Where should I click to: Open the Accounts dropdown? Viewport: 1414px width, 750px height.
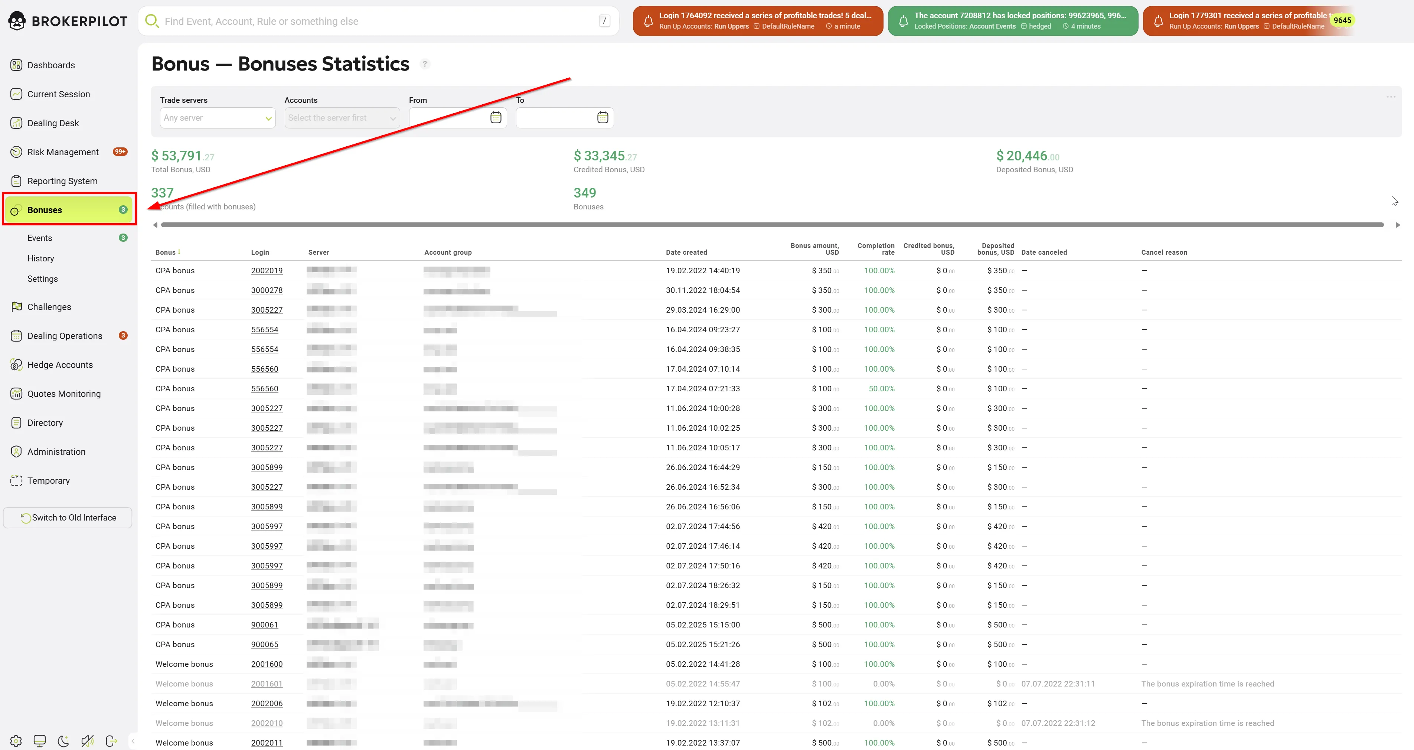tap(342, 117)
